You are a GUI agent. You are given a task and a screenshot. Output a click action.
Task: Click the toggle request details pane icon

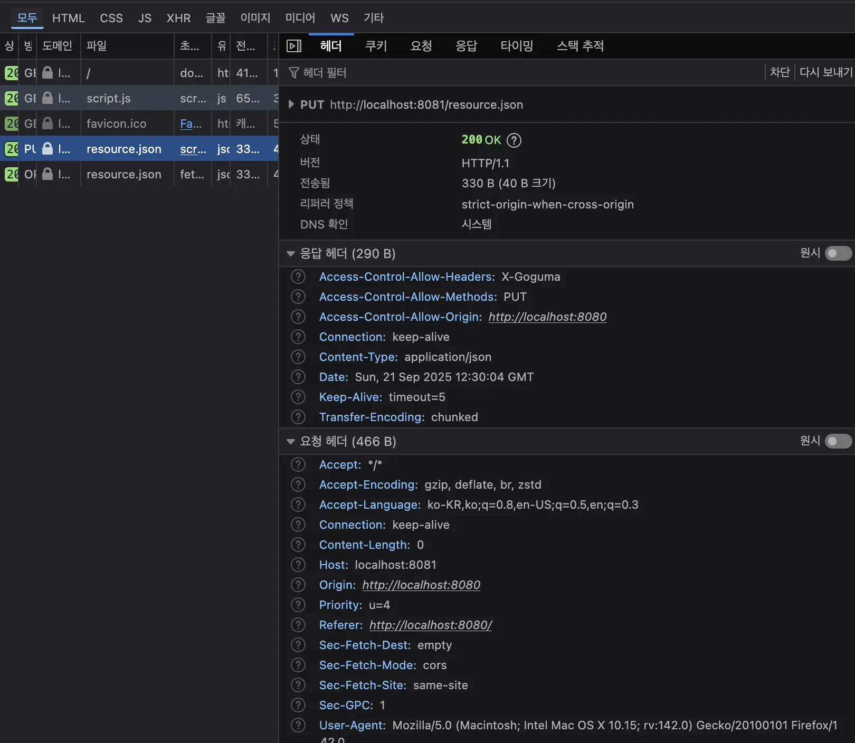coord(294,46)
